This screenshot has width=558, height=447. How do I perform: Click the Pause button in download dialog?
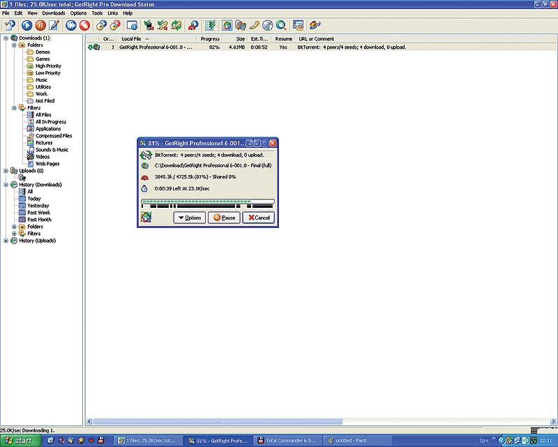(224, 218)
